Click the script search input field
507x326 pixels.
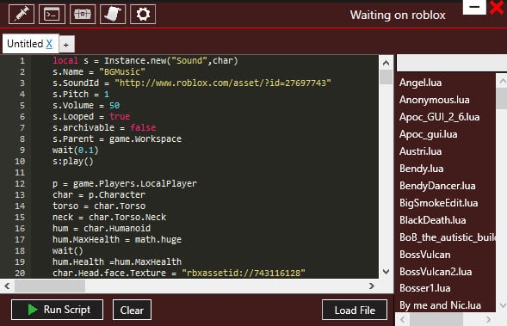[x=452, y=63]
